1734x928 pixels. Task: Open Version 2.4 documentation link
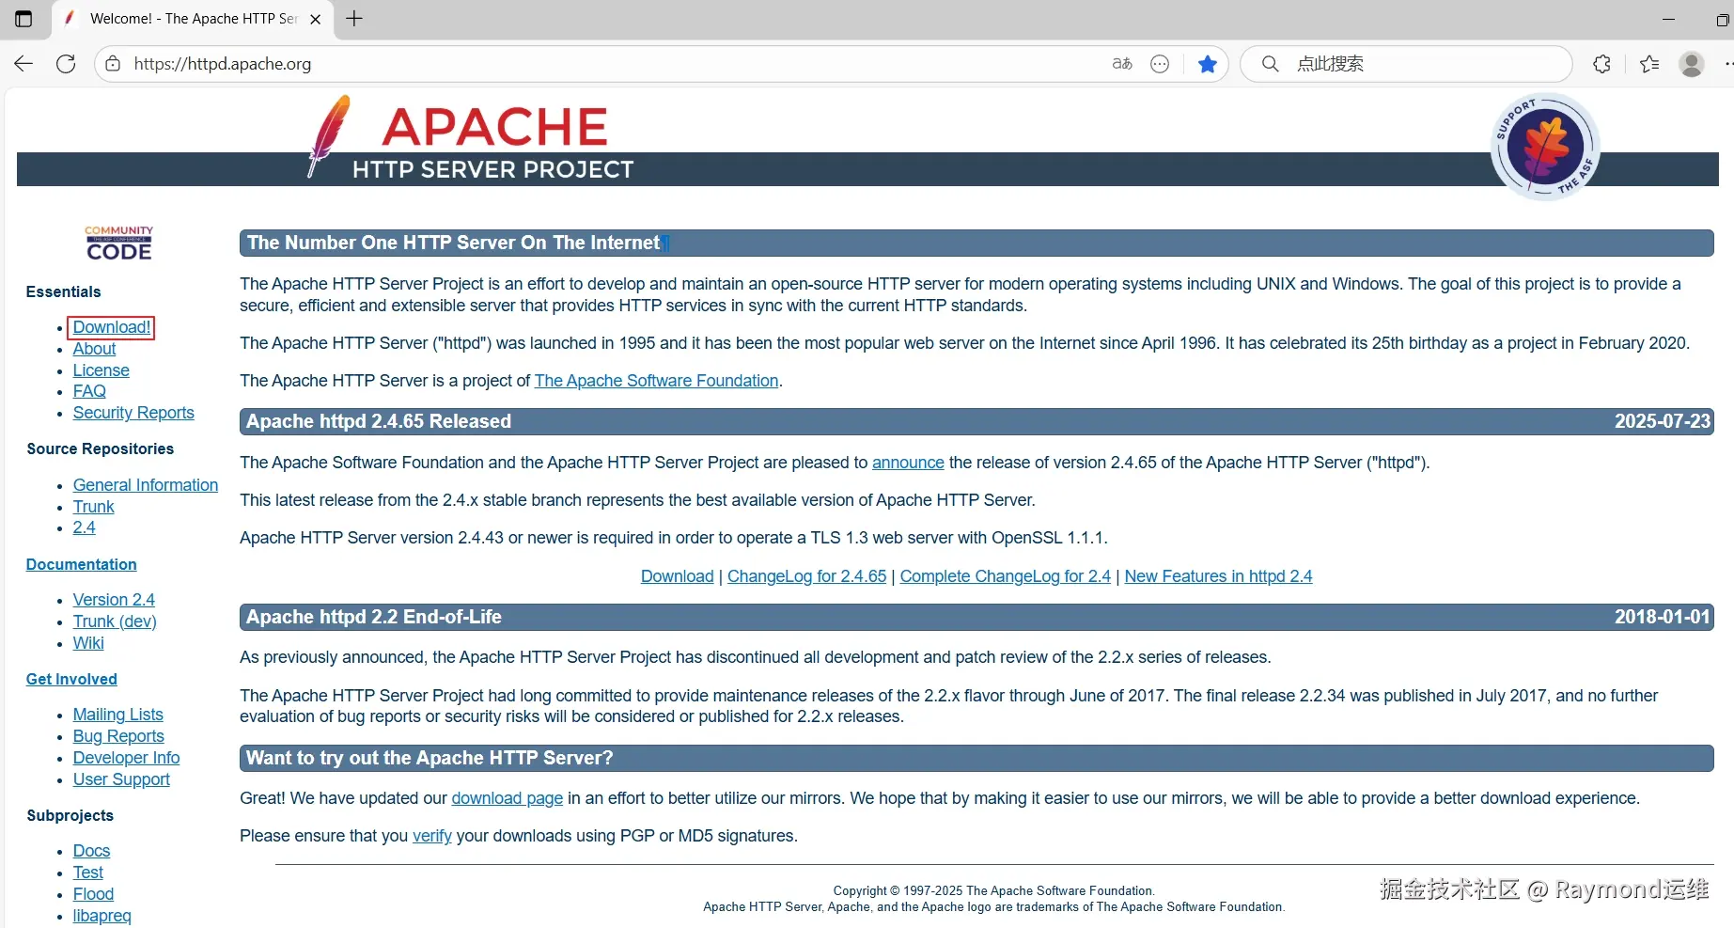point(114,600)
